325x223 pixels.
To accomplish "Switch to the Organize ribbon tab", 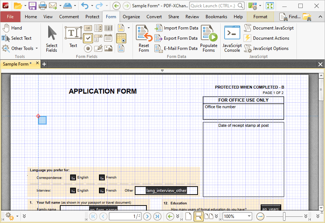I will 131,16.
